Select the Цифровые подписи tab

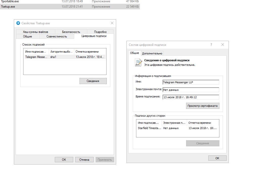(94, 36)
